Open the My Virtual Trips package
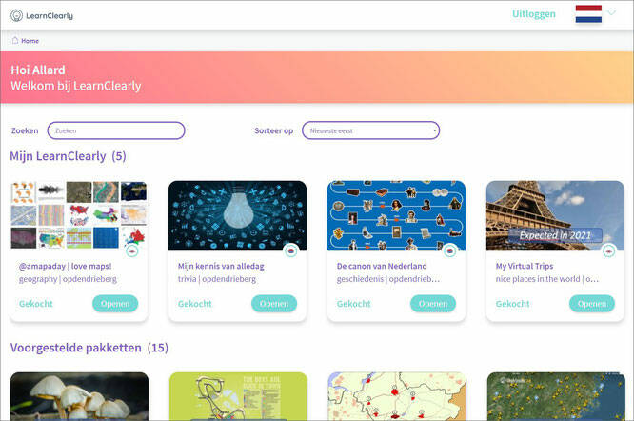 [x=592, y=303]
